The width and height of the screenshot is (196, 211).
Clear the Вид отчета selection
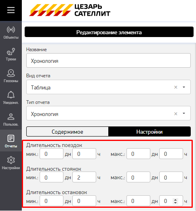coord(176,87)
